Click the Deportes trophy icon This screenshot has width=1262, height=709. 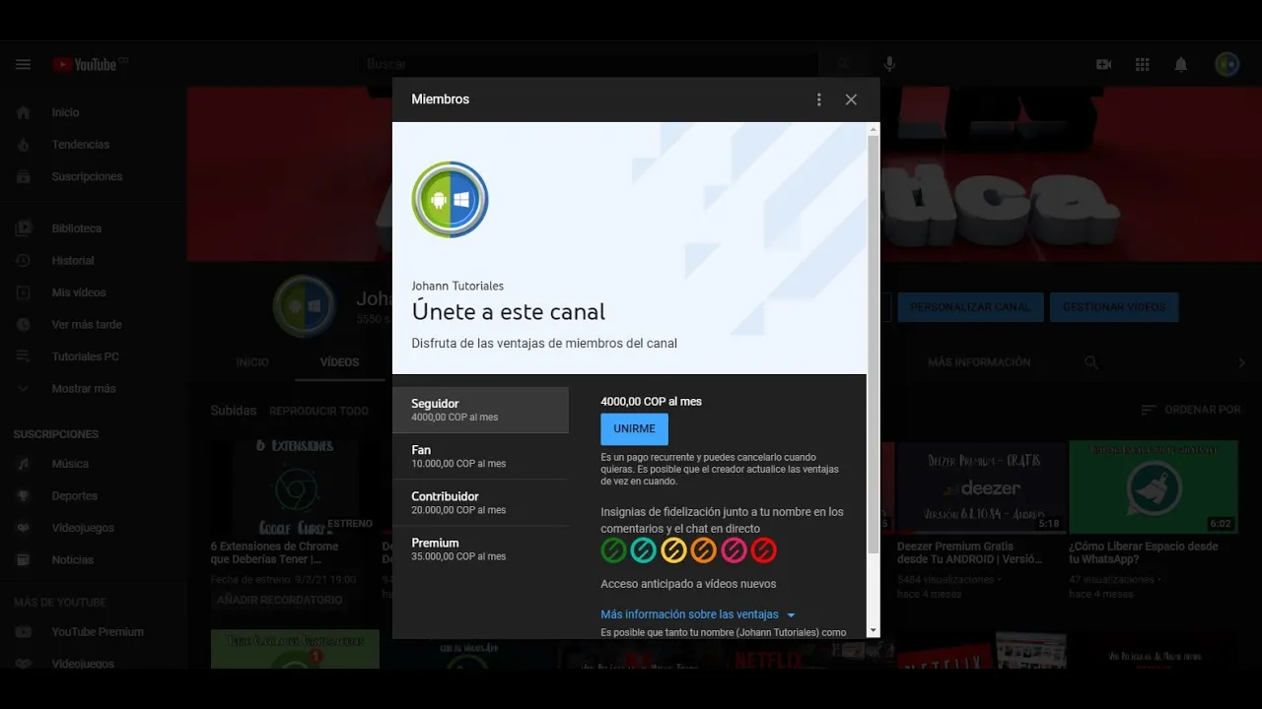coord(23,496)
